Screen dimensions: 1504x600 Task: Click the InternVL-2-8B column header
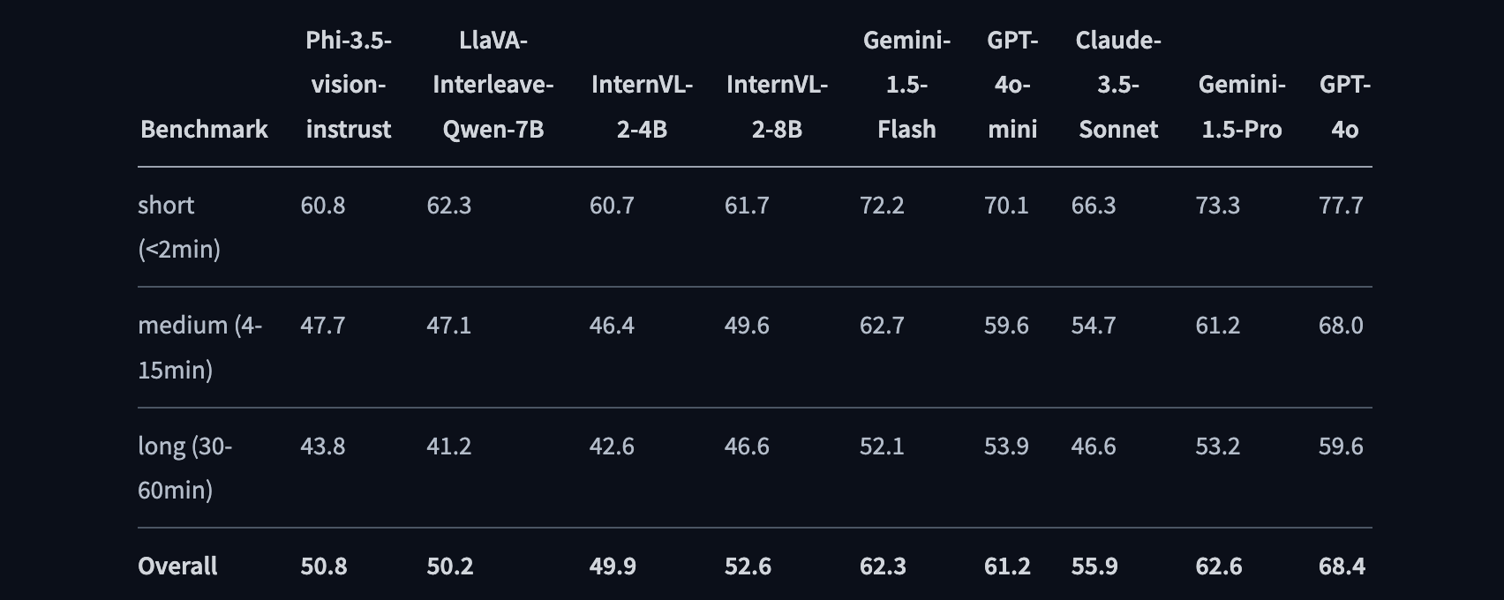point(777,107)
